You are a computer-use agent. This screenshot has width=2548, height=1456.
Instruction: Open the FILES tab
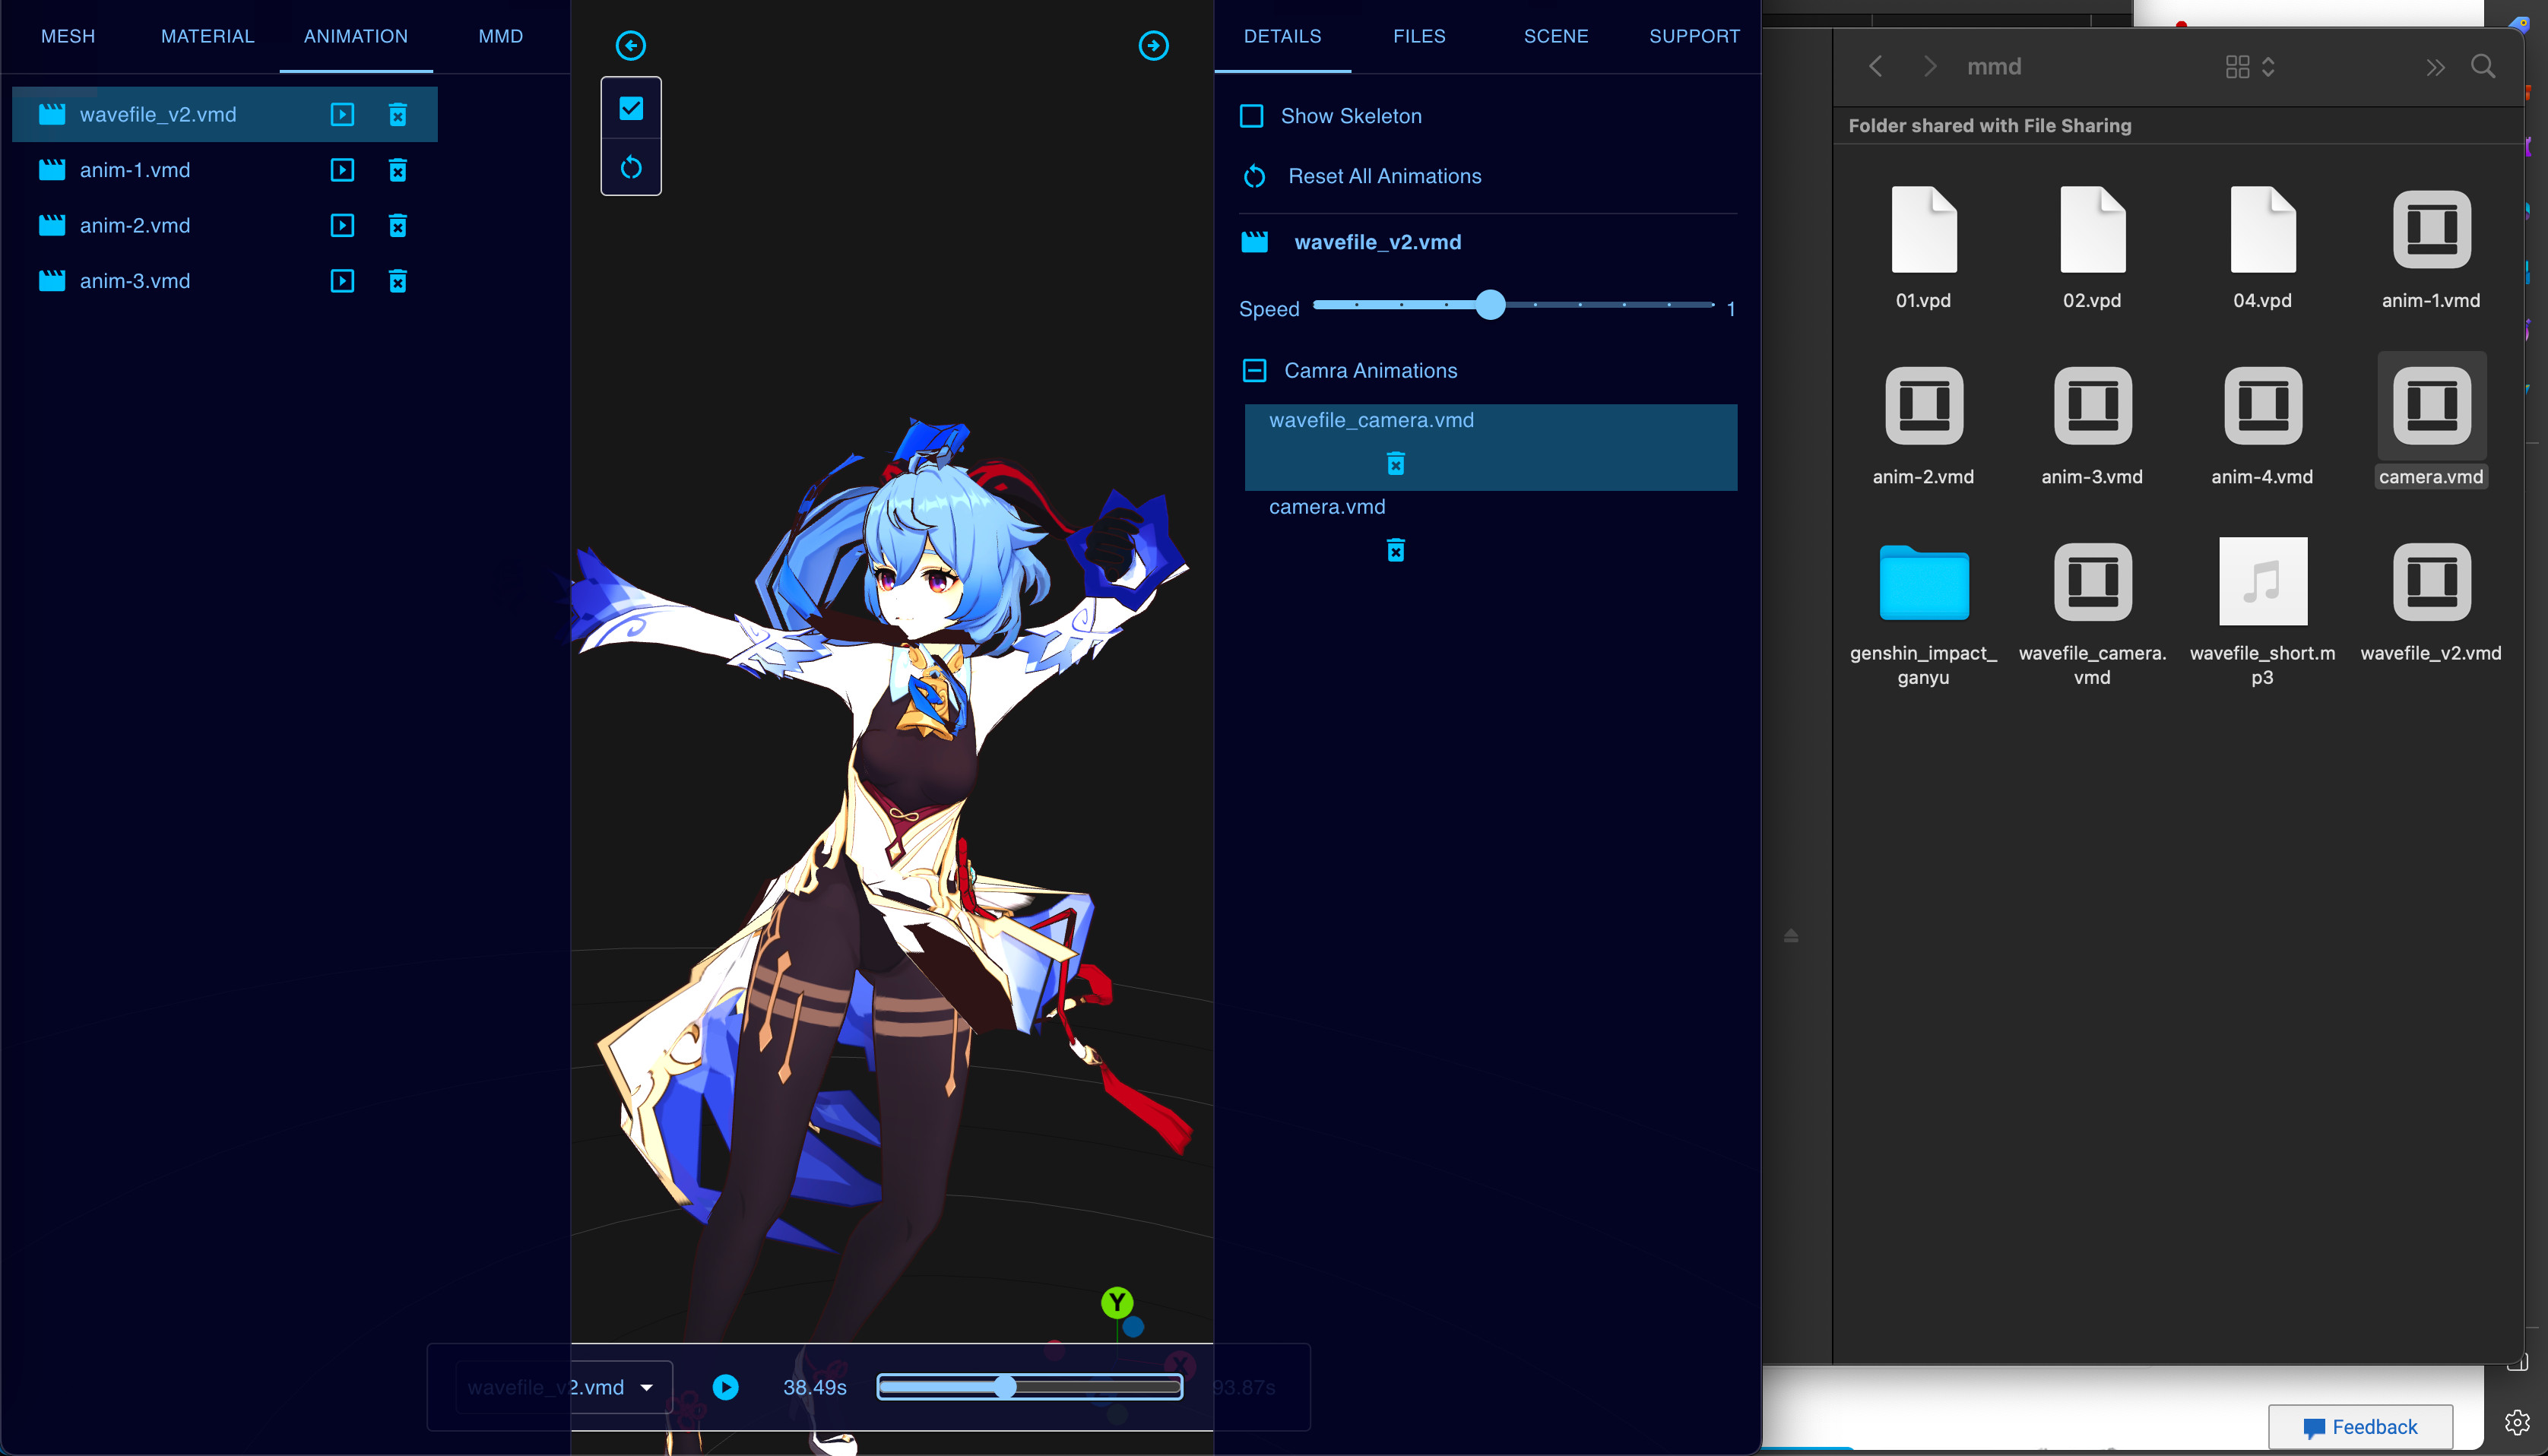click(1419, 36)
